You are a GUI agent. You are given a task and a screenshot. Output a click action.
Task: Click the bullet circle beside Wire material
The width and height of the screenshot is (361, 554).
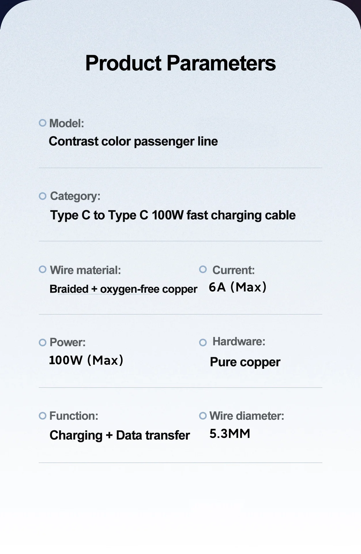click(x=43, y=269)
